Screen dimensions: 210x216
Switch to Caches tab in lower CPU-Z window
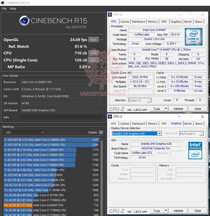(125, 124)
